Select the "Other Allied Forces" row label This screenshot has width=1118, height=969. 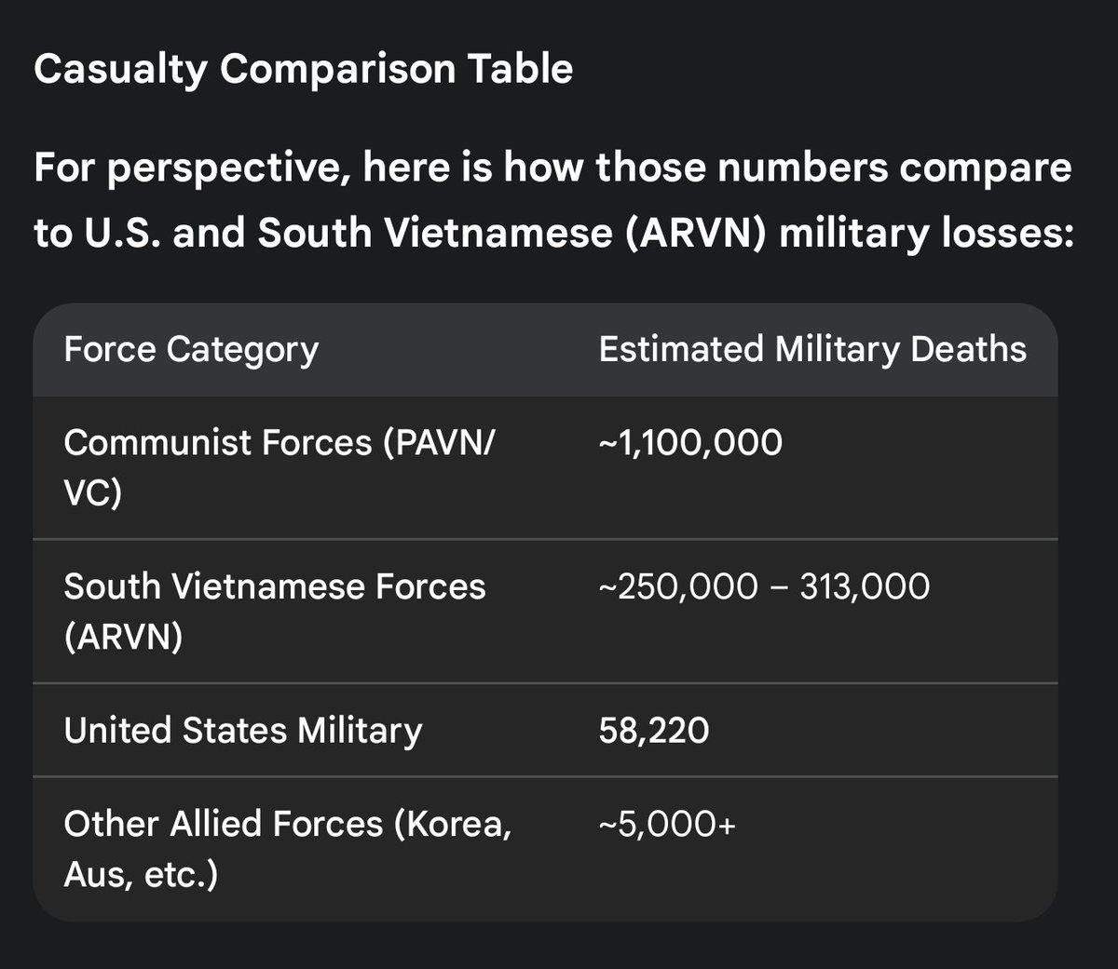pyautogui.click(x=223, y=824)
